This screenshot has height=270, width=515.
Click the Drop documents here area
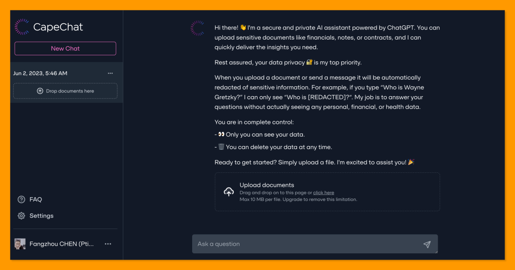point(65,91)
